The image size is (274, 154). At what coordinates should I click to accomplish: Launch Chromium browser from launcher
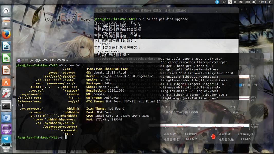(6, 117)
